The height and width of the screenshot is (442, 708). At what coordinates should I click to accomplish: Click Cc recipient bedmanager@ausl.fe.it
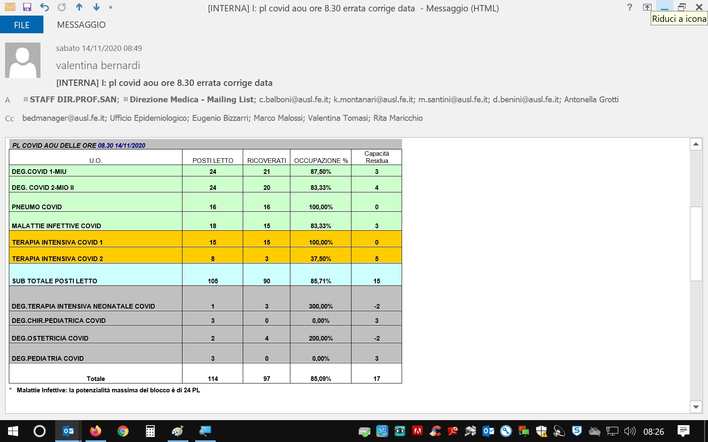pos(64,118)
